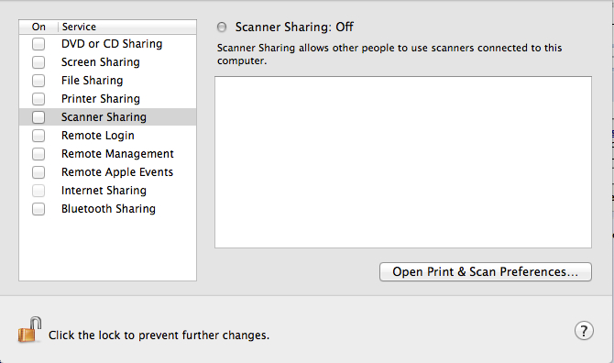Viewport: 614px width, 363px height.
Task: Select the File Sharing service label
Action: tap(92, 81)
